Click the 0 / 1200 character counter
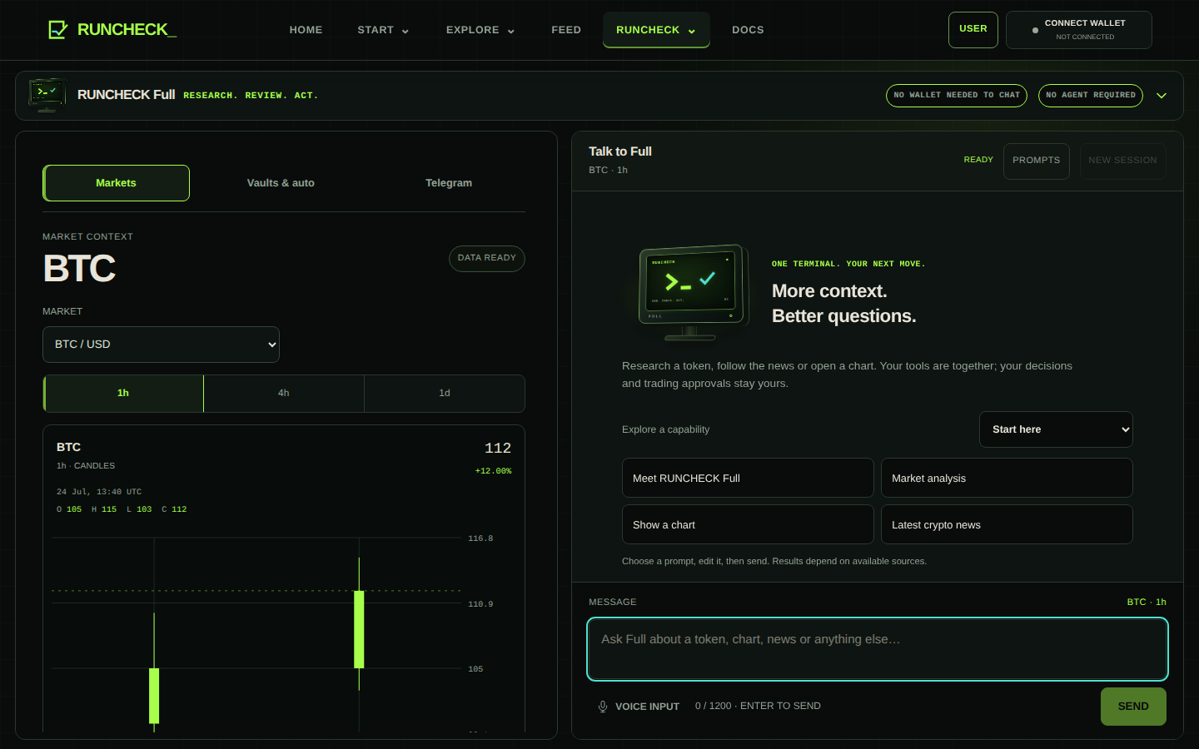Screen dimensions: 1199x749 [x=714, y=706]
